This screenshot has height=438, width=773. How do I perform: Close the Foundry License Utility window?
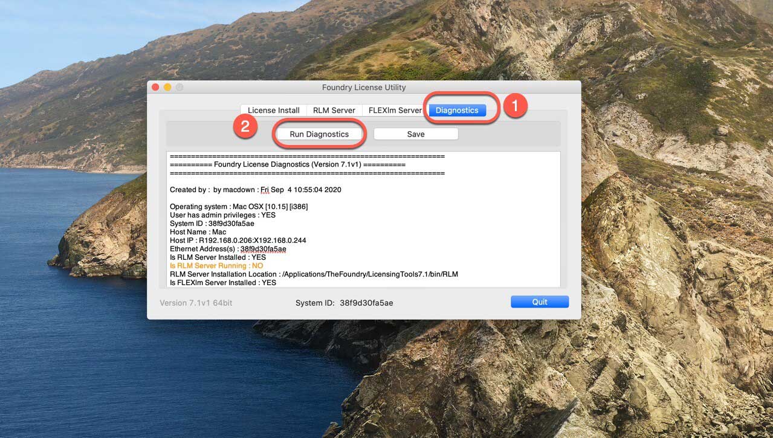[x=155, y=88]
